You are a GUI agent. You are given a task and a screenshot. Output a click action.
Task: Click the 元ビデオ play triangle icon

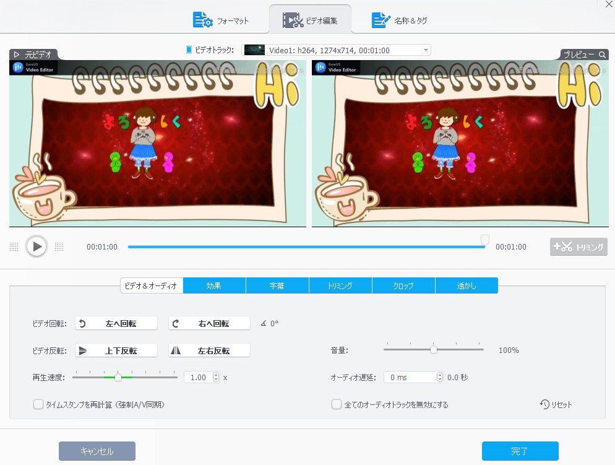(x=17, y=54)
